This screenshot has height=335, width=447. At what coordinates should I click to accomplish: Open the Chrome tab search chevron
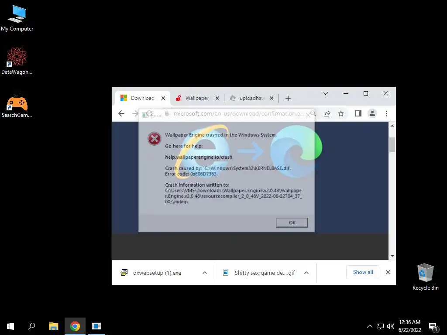tap(326, 93)
